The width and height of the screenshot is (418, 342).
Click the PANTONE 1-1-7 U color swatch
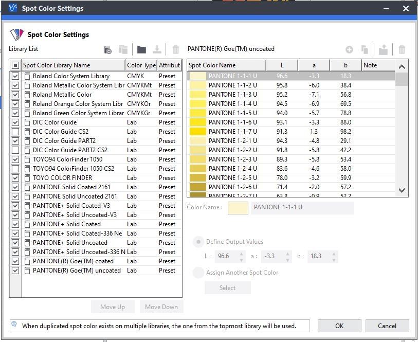point(198,132)
